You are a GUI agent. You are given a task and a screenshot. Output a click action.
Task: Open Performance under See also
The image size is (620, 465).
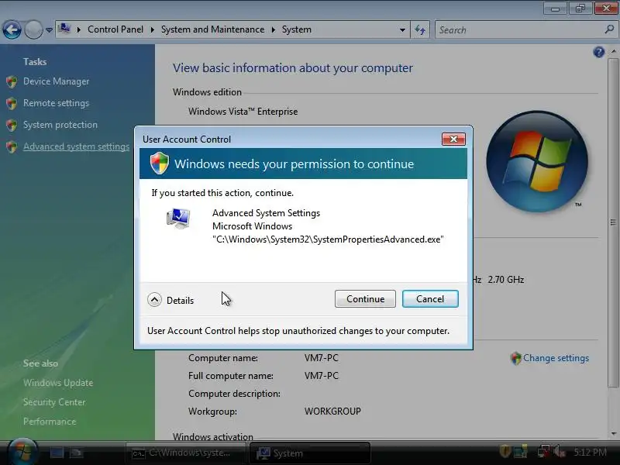pyautogui.click(x=50, y=422)
